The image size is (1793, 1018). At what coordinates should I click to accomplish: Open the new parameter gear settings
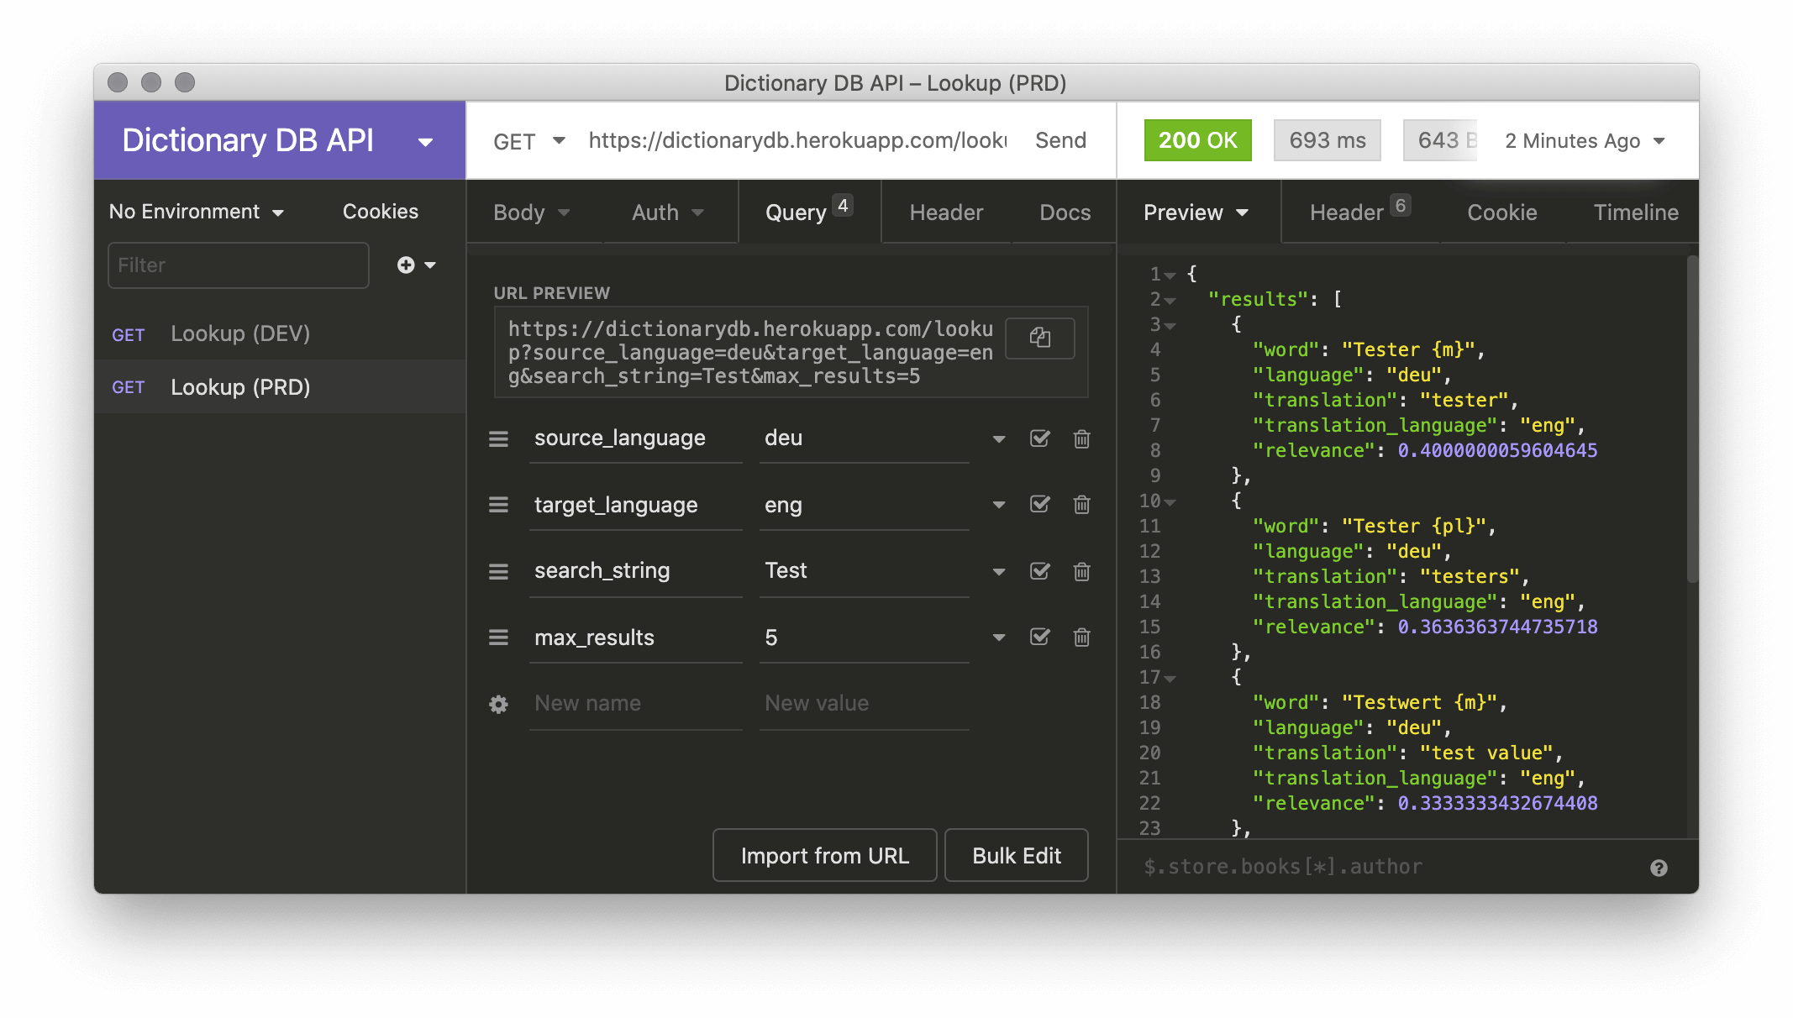point(498,704)
